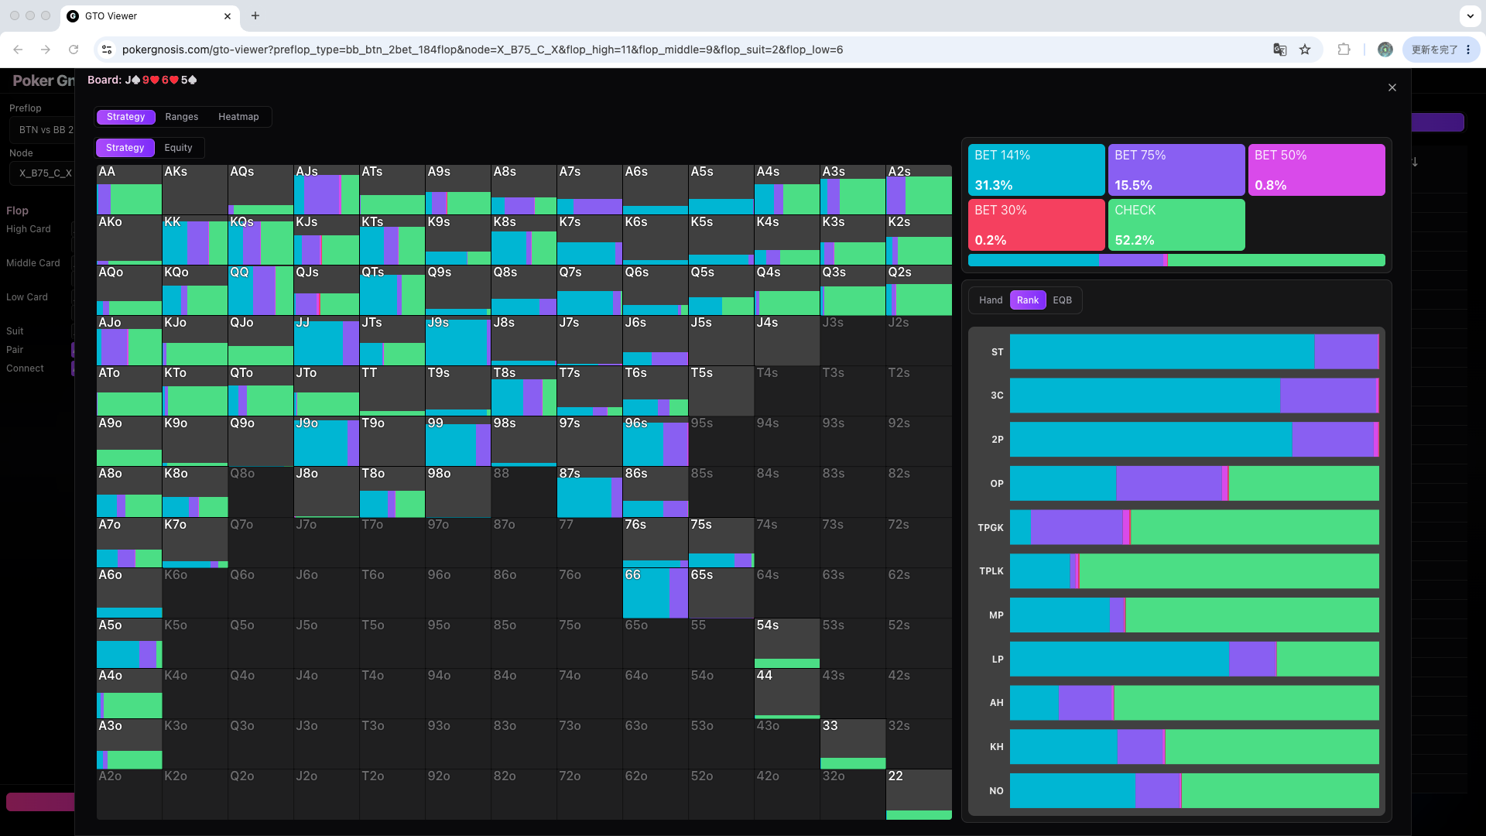Close the board detail overlay
The height and width of the screenshot is (836, 1486).
1392,87
